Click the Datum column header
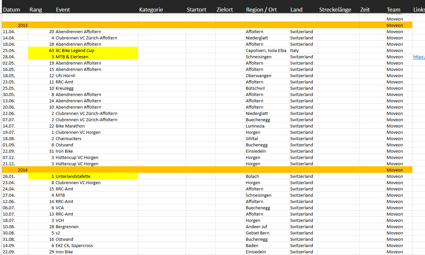This screenshot has height=255, width=425. point(12,10)
